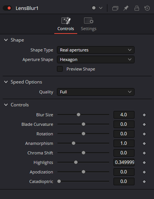
Task: Switch to the Controls tab
Action: (66, 24)
